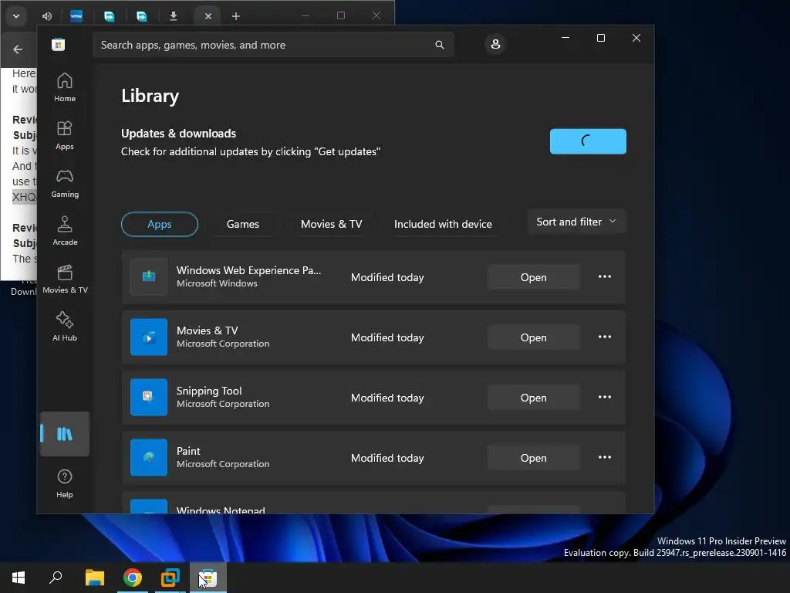The image size is (790, 593).
Task: Click the Paint title text
Action: pos(188,451)
